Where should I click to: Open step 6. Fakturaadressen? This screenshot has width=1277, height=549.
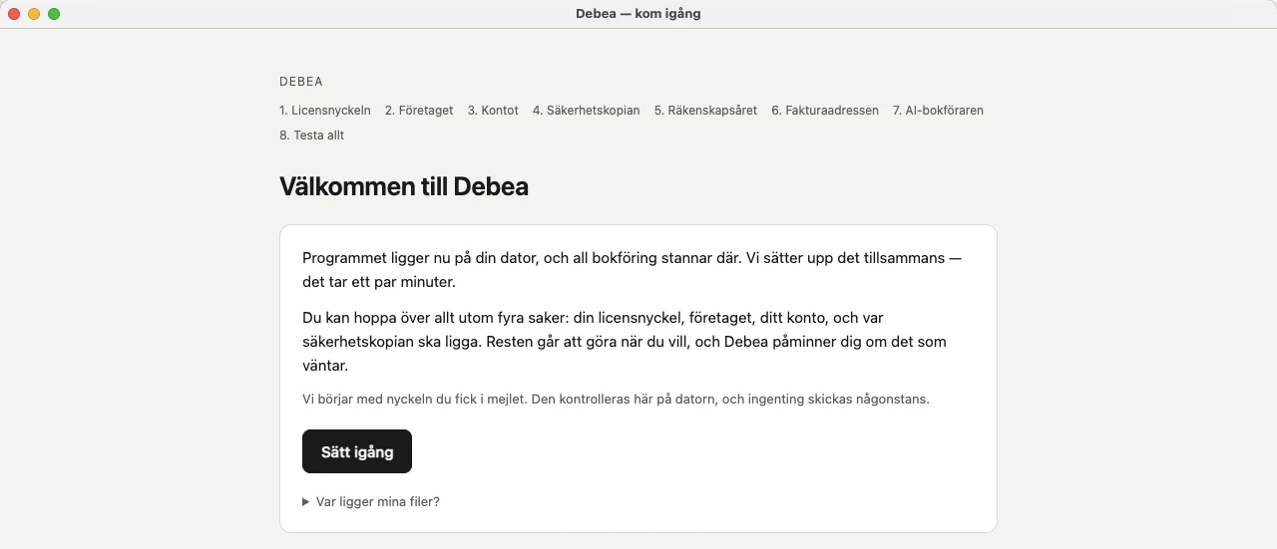825,111
